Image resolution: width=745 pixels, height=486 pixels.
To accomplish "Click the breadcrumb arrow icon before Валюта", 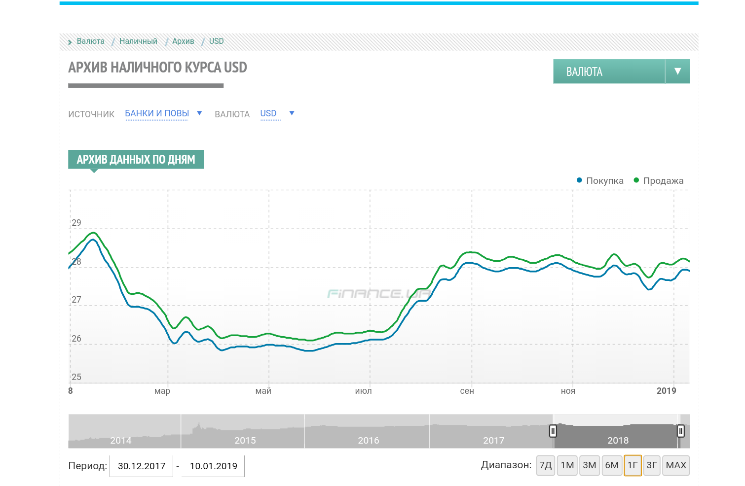I will point(70,42).
